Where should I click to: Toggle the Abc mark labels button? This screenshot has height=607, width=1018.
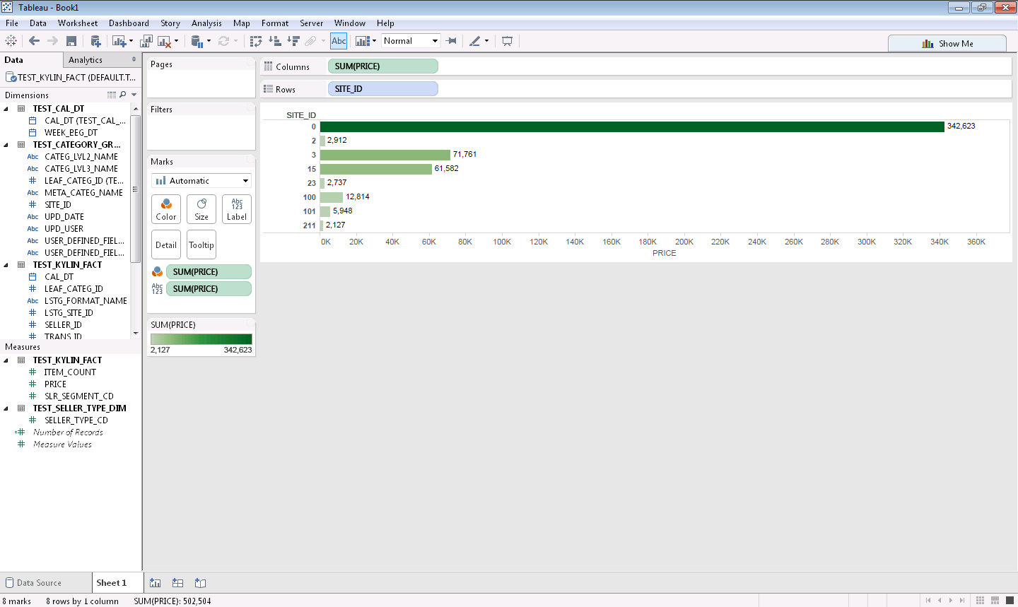click(339, 41)
